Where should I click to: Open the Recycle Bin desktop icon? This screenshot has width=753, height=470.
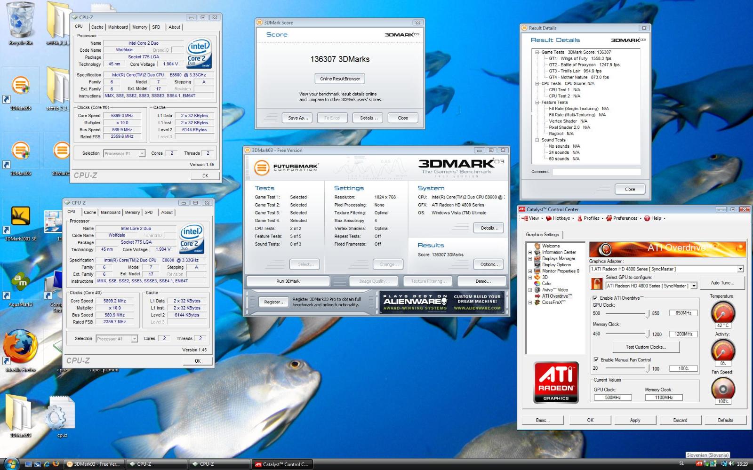point(20,22)
